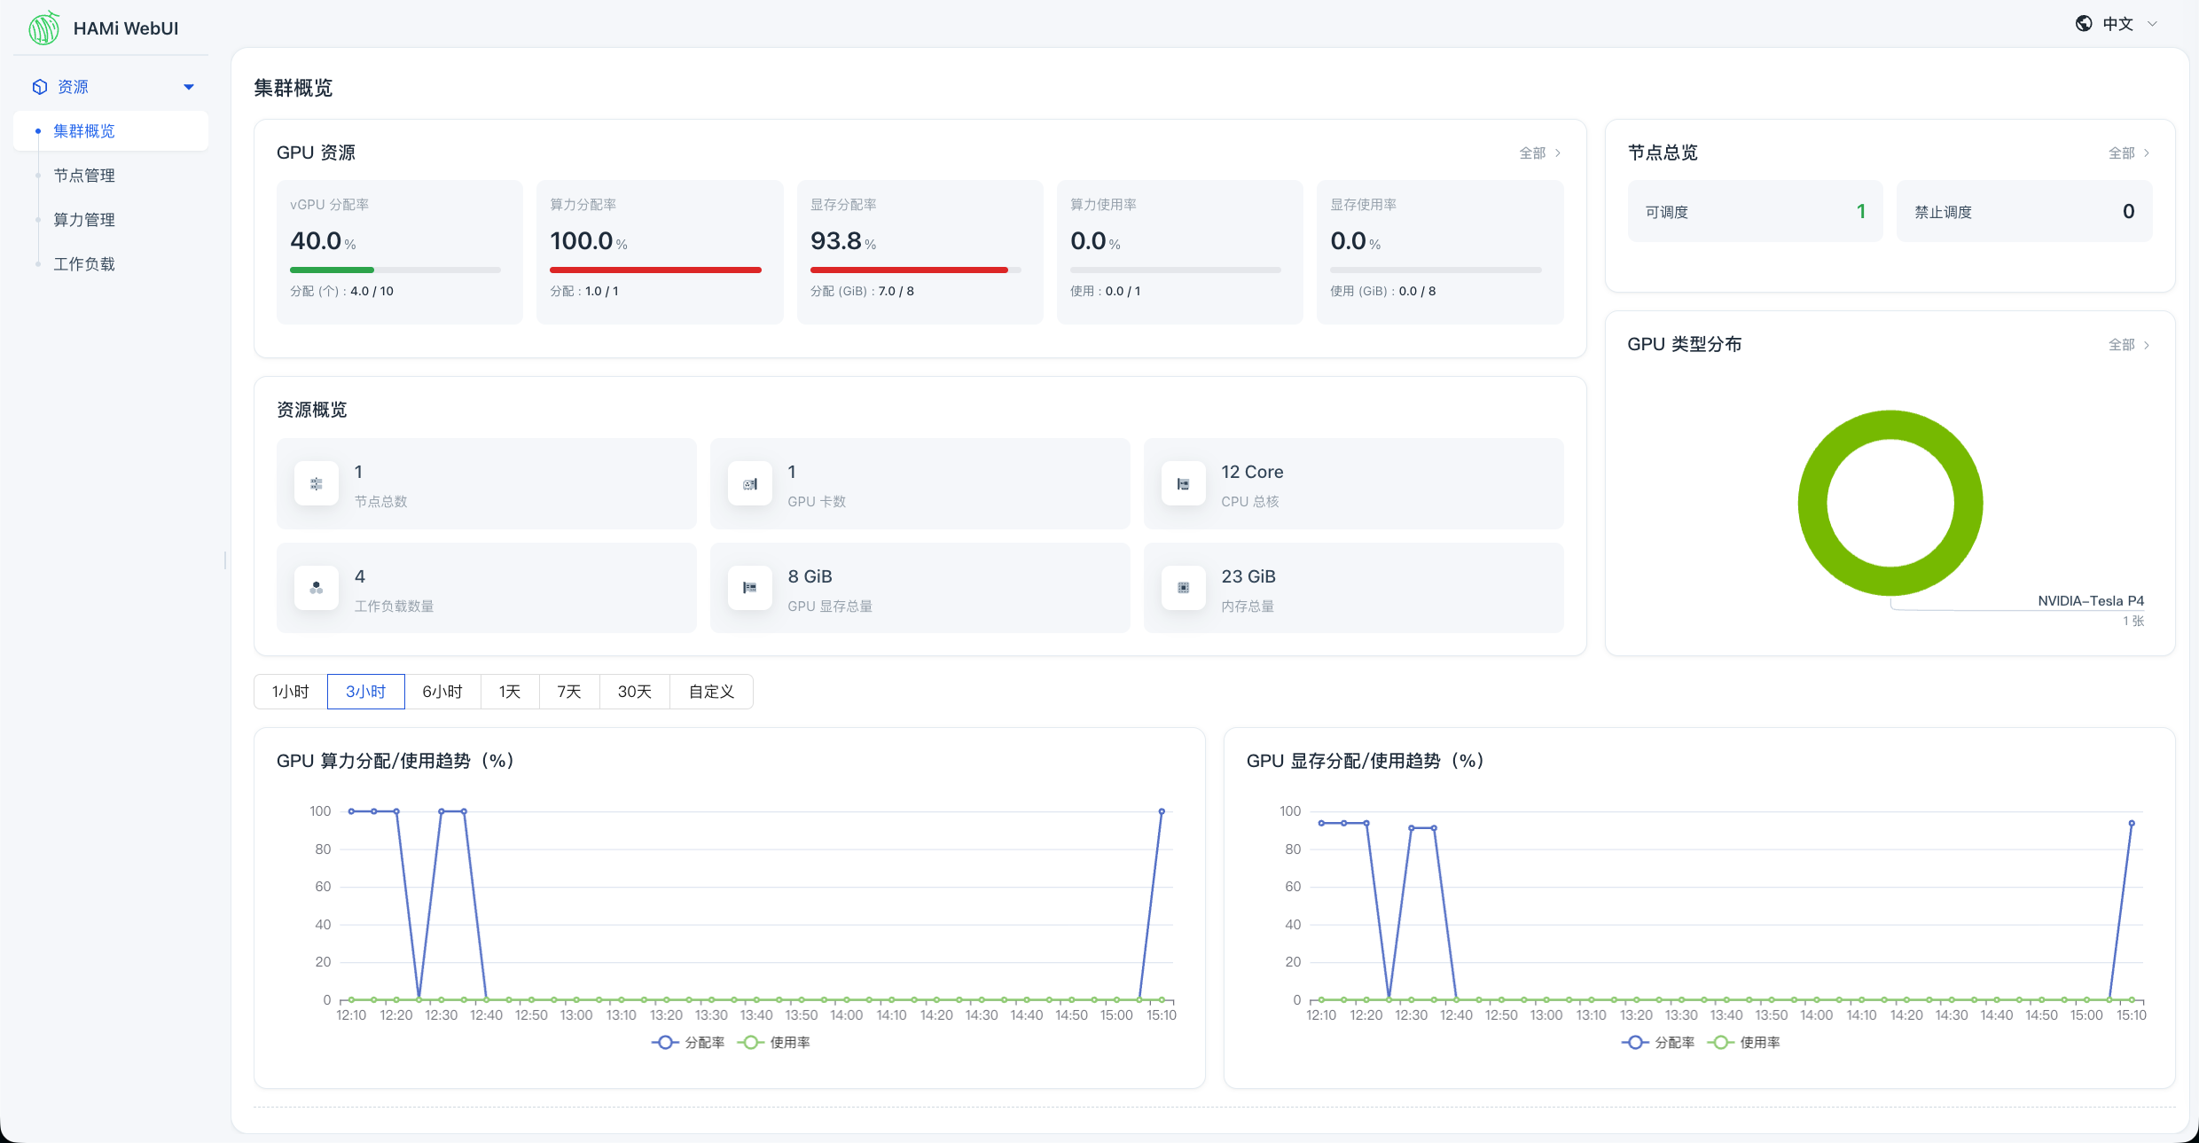Click the HAMi WebUI logo icon
The width and height of the screenshot is (2199, 1143).
coord(43,27)
